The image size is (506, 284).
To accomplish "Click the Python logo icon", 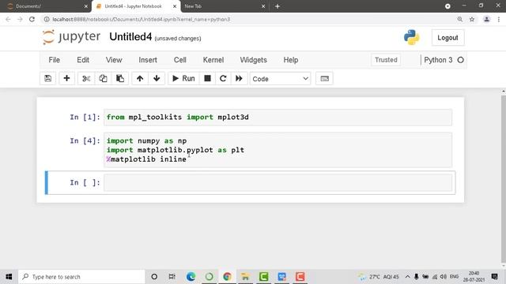I will coord(411,37).
